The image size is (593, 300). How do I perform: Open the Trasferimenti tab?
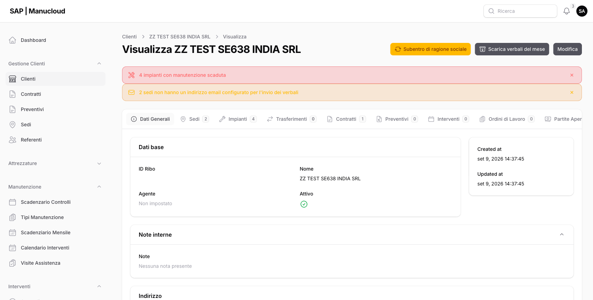click(x=292, y=119)
